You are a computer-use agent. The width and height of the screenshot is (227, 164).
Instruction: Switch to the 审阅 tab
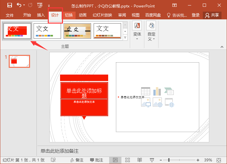(x=122, y=15)
